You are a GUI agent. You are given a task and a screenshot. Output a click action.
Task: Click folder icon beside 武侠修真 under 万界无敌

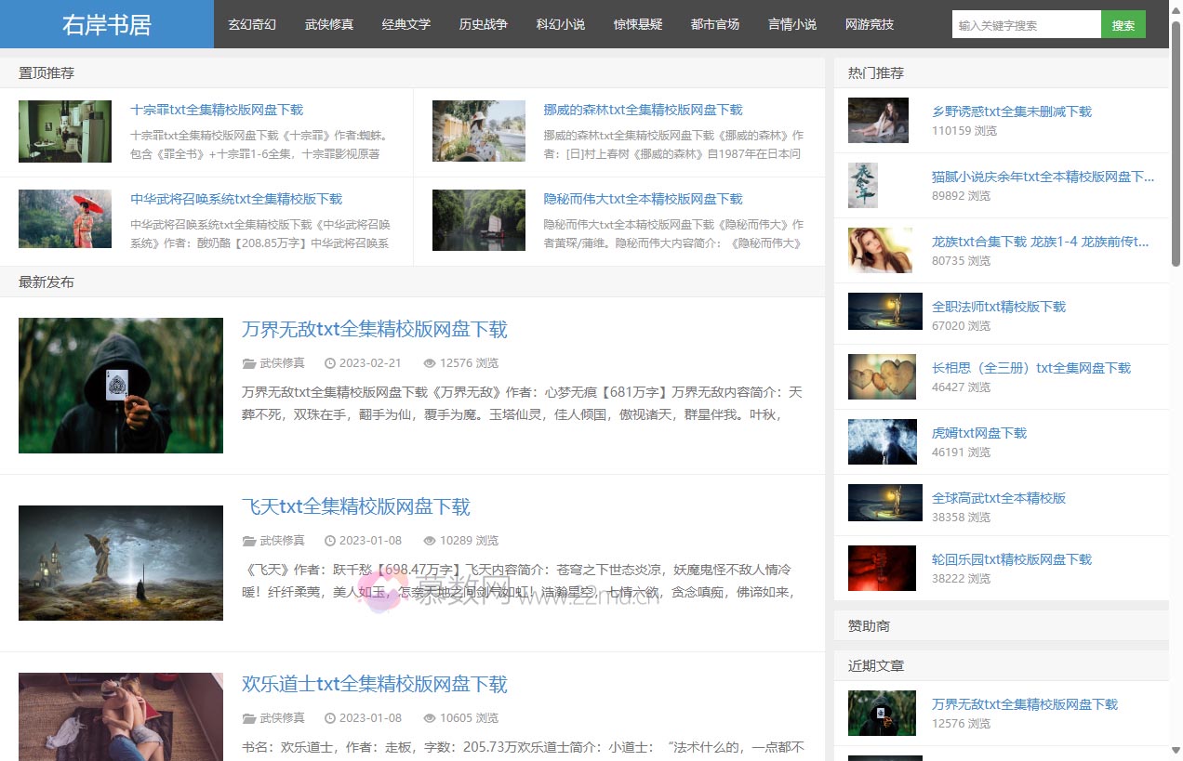[x=248, y=363]
